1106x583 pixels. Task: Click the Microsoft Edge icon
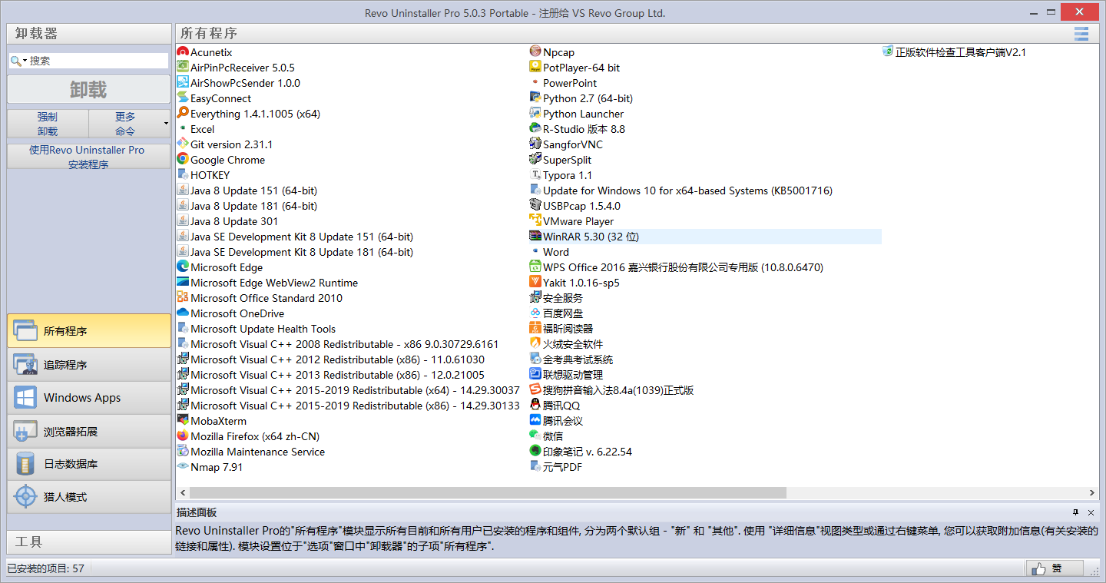pos(183,267)
